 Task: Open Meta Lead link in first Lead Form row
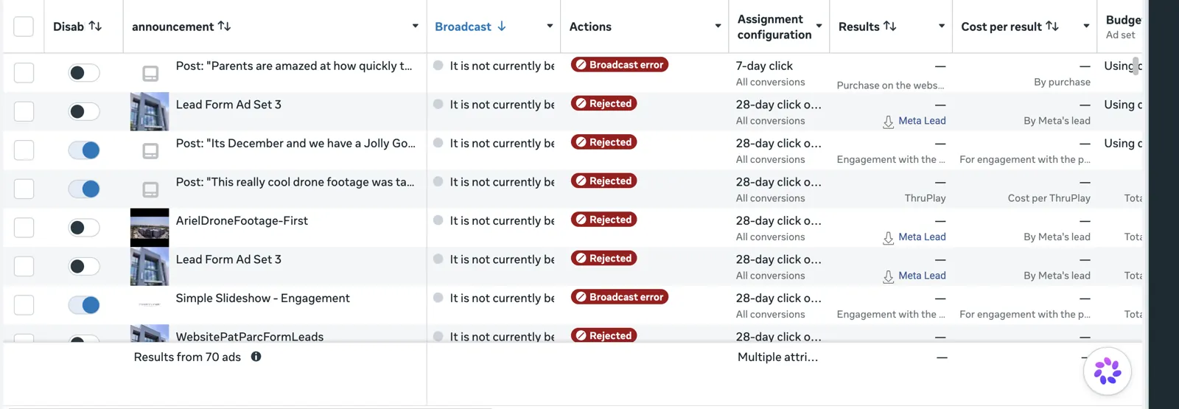(x=922, y=121)
